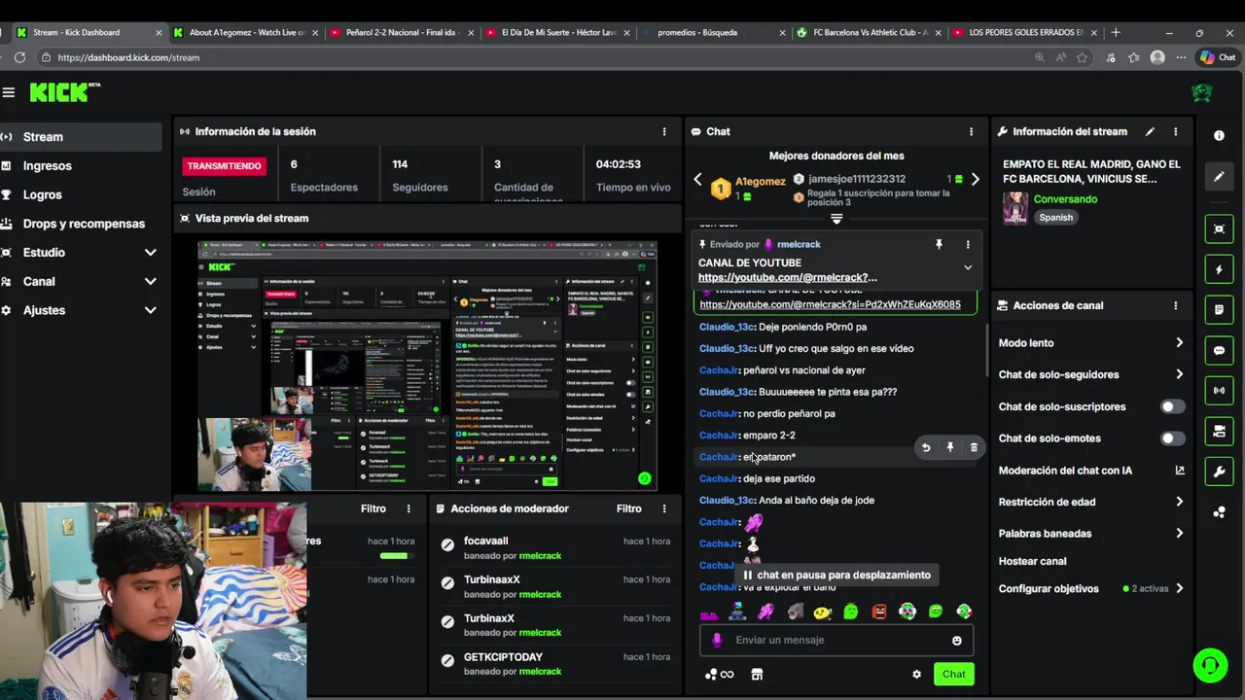
Task: Open Modo lento settings chevron
Action: [1179, 343]
